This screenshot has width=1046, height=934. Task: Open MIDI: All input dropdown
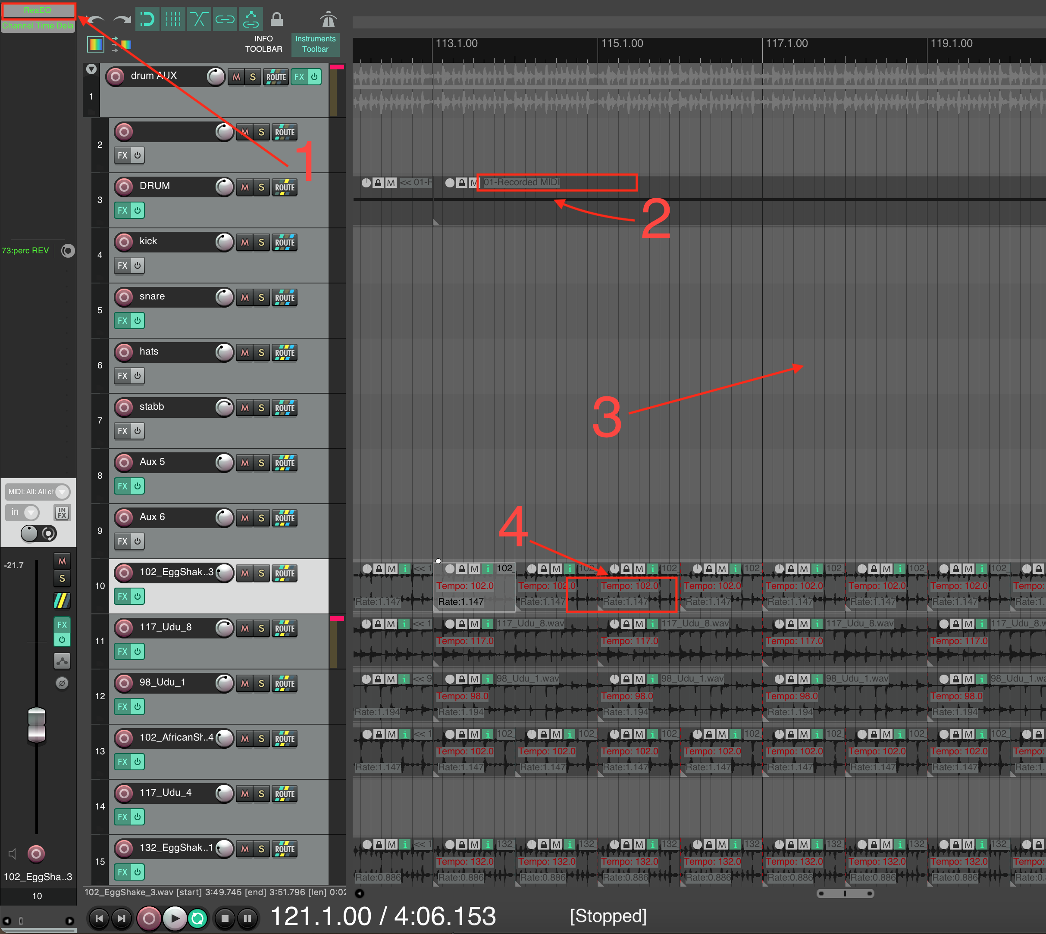[x=38, y=492]
